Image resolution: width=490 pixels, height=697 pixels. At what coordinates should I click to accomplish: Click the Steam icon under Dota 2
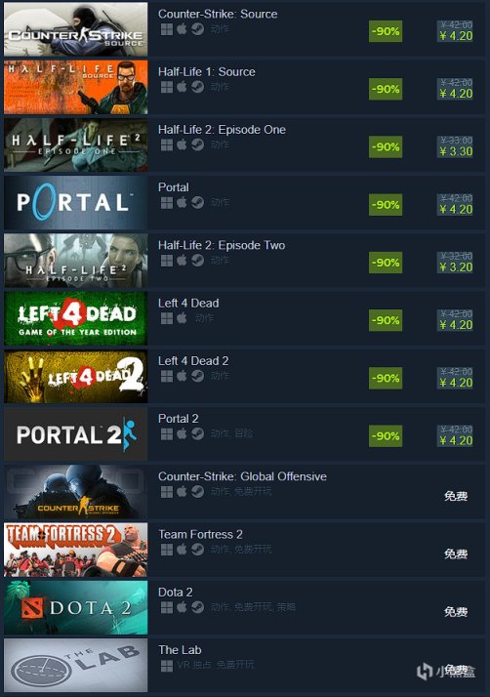click(x=198, y=607)
